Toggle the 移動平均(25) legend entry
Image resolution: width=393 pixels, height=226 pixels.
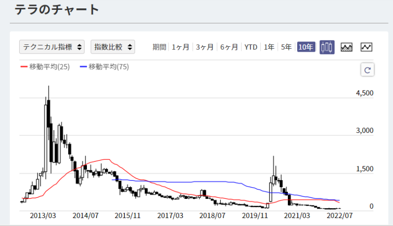[x=45, y=67]
